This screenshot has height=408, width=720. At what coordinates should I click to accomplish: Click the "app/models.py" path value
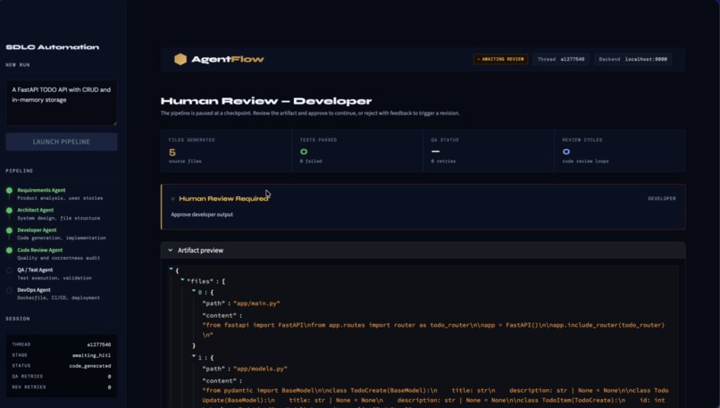click(260, 369)
